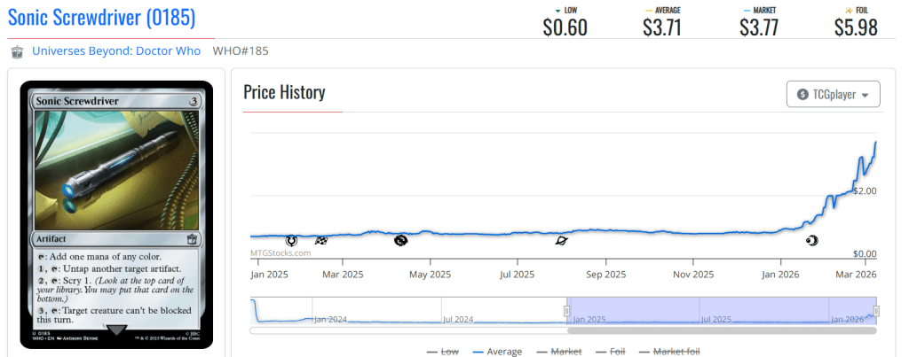Click the set symbol icon beside Universes Beyond
This screenshot has height=357, width=909.
(x=17, y=51)
